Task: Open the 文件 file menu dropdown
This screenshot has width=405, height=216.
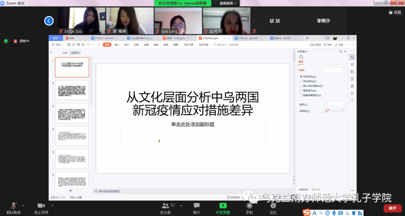Action: 58,45
